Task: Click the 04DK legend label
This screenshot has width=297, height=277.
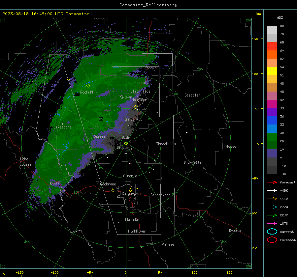Action: click(284, 191)
